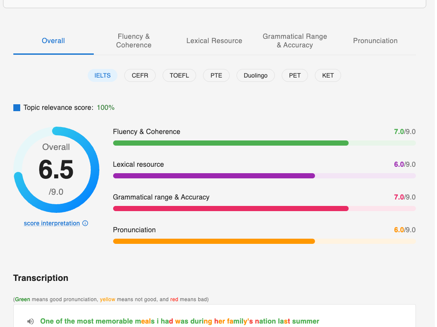This screenshot has width=437, height=327.
Task: Click the Pronunciation score 6.0/9.0
Action: pos(405,230)
